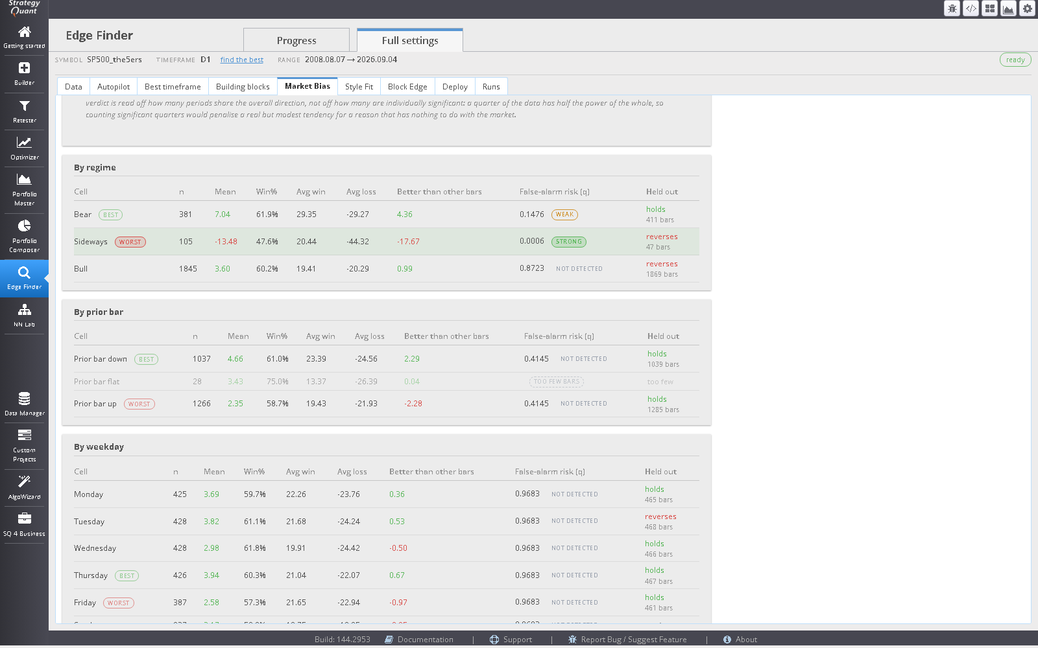
Task: Click the StrategyQuant logo
Action: click(24, 8)
